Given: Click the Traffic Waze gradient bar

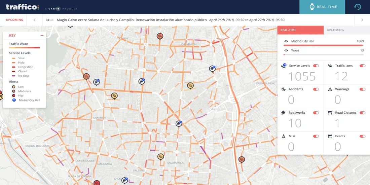Looking at the screenshot, I should click(25, 48).
